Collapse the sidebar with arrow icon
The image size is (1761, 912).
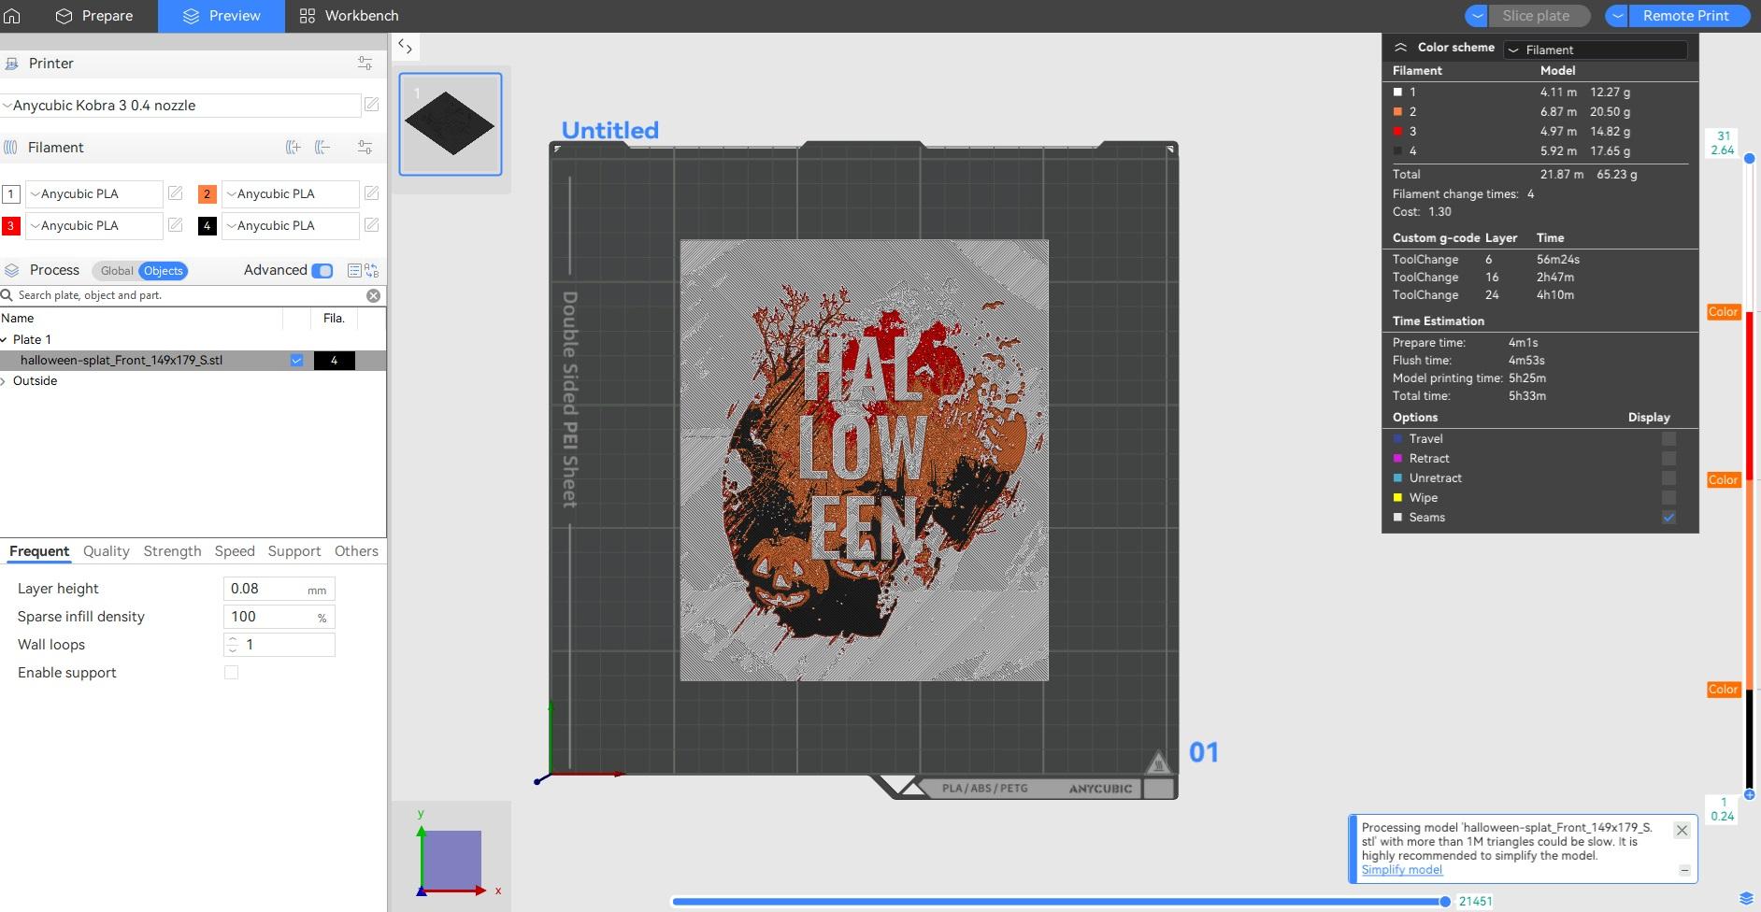click(405, 46)
